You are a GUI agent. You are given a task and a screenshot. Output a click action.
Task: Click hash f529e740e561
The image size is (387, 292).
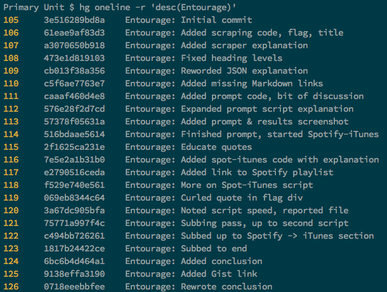pos(74,185)
